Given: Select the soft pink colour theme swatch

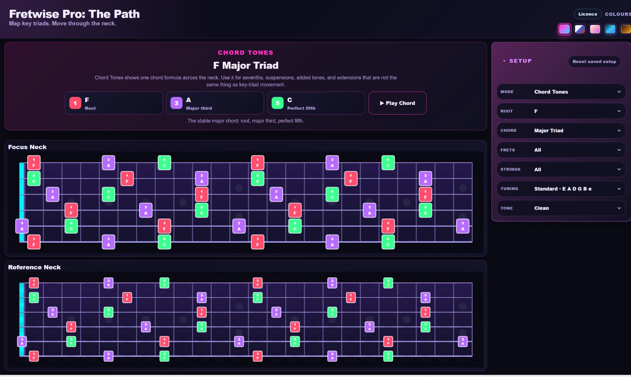Looking at the screenshot, I should (595, 29).
